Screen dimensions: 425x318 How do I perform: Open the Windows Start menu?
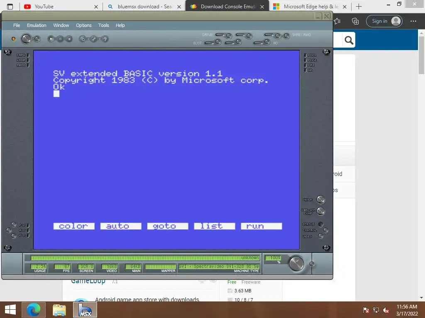point(10,310)
